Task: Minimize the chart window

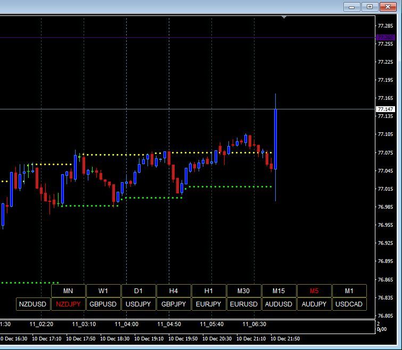Action: pos(352,7)
